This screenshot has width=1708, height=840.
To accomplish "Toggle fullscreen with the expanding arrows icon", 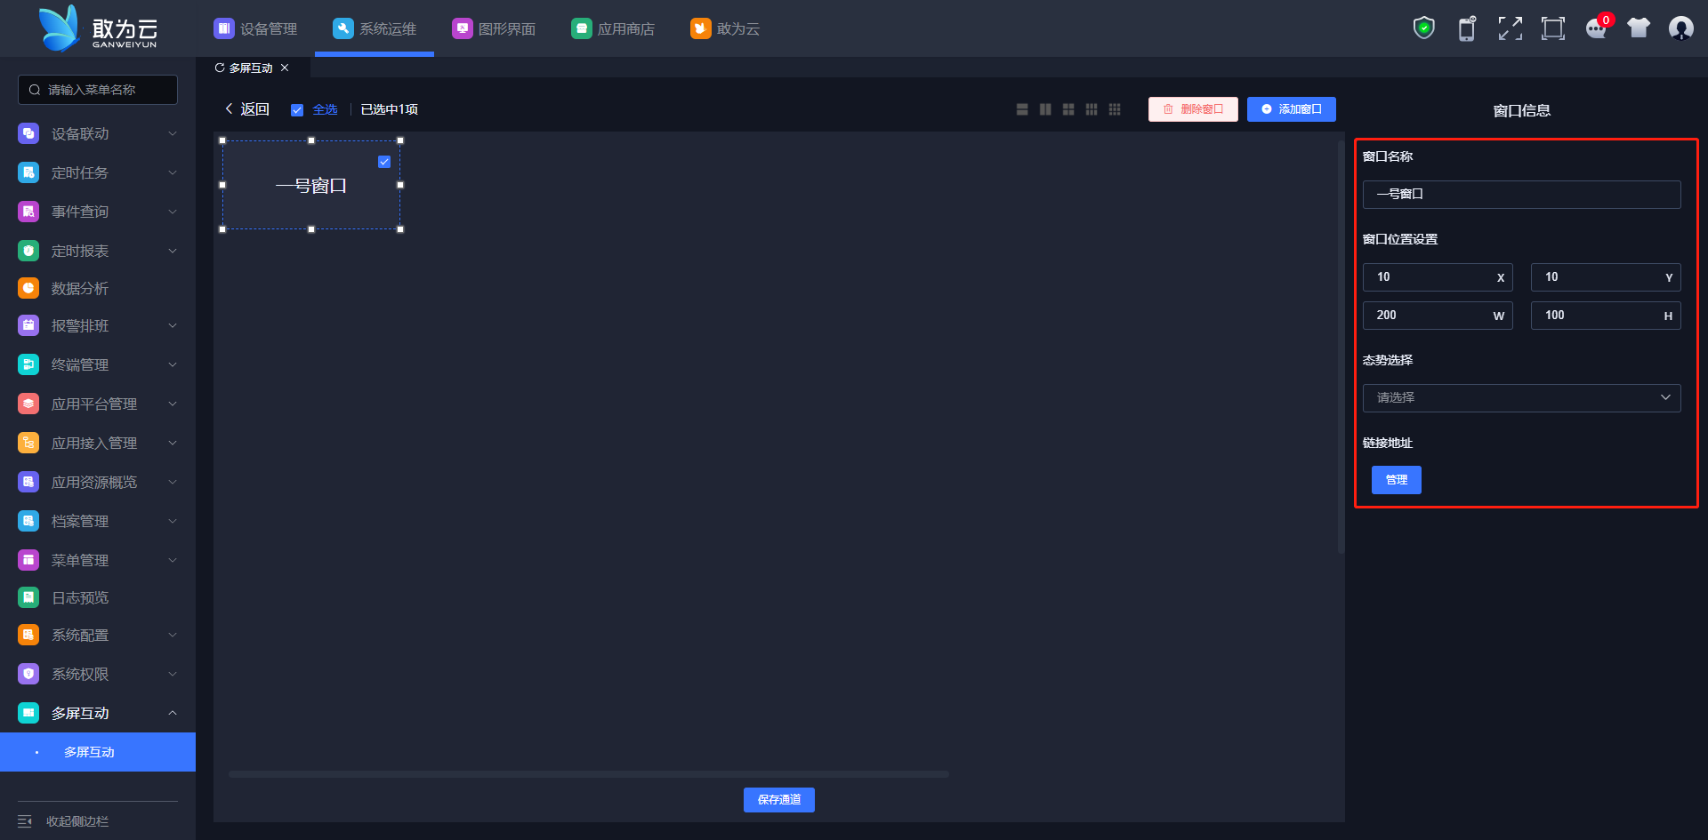I will (1510, 28).
